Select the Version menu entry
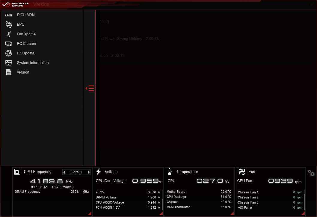Image resolution: width=317 pixels, height=217 pixels. (x=23, y=72)
